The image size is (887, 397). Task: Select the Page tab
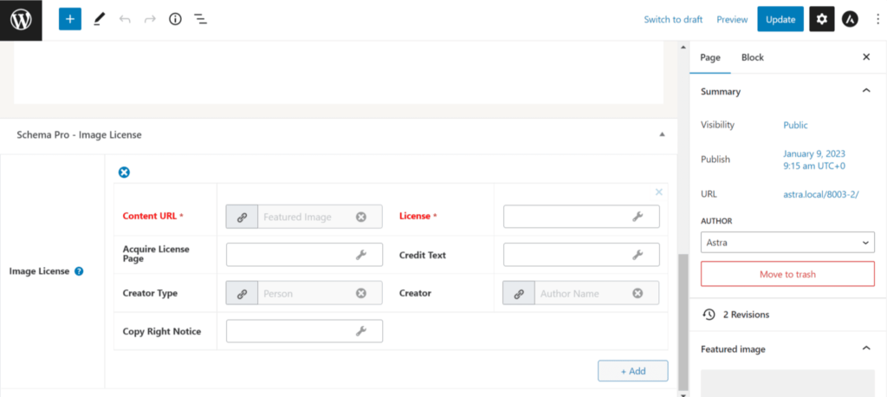(710, 57)
